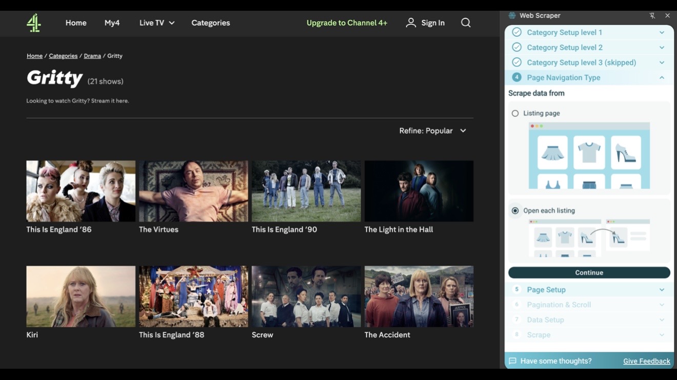Image resolution: width=677 pixels, height=380 pixels.
Task: Click the feedback speech bubble icon
Action: pyautogui.click(x=512, y=361)
